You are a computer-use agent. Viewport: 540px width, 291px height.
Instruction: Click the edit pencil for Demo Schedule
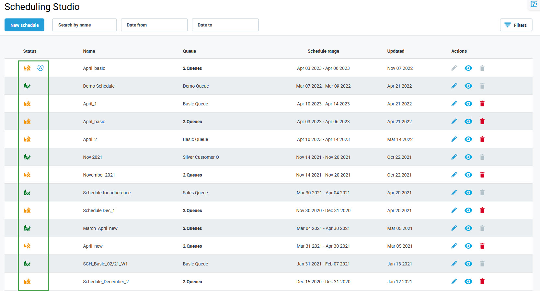coord(454,86)
